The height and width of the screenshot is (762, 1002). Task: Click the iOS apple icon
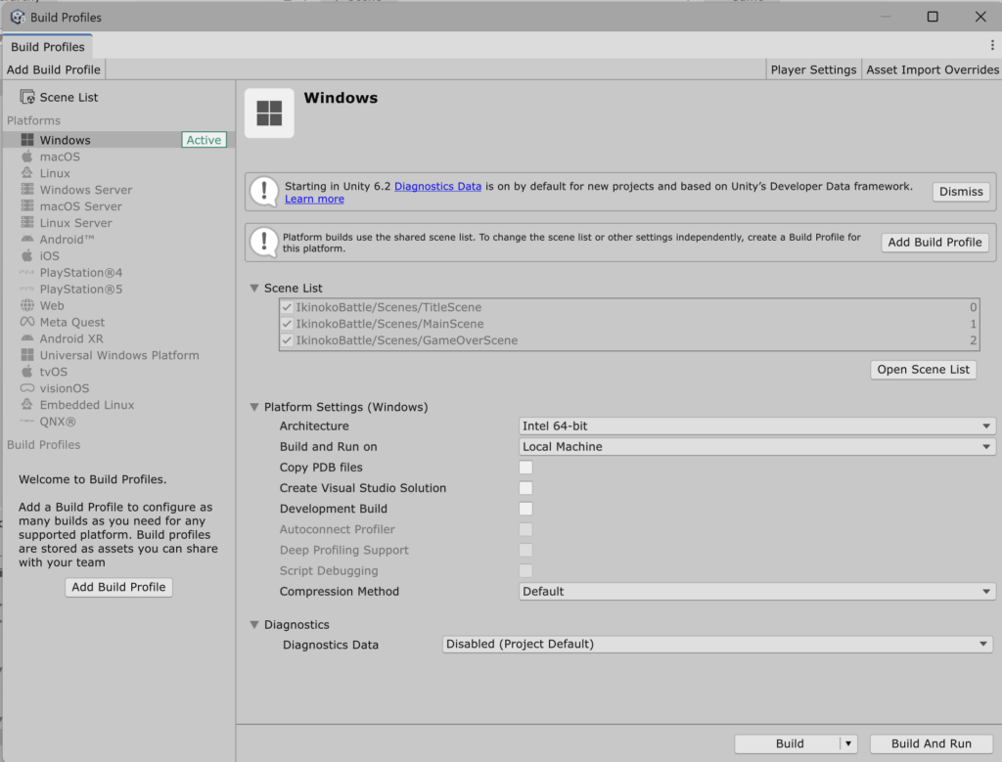26,255
